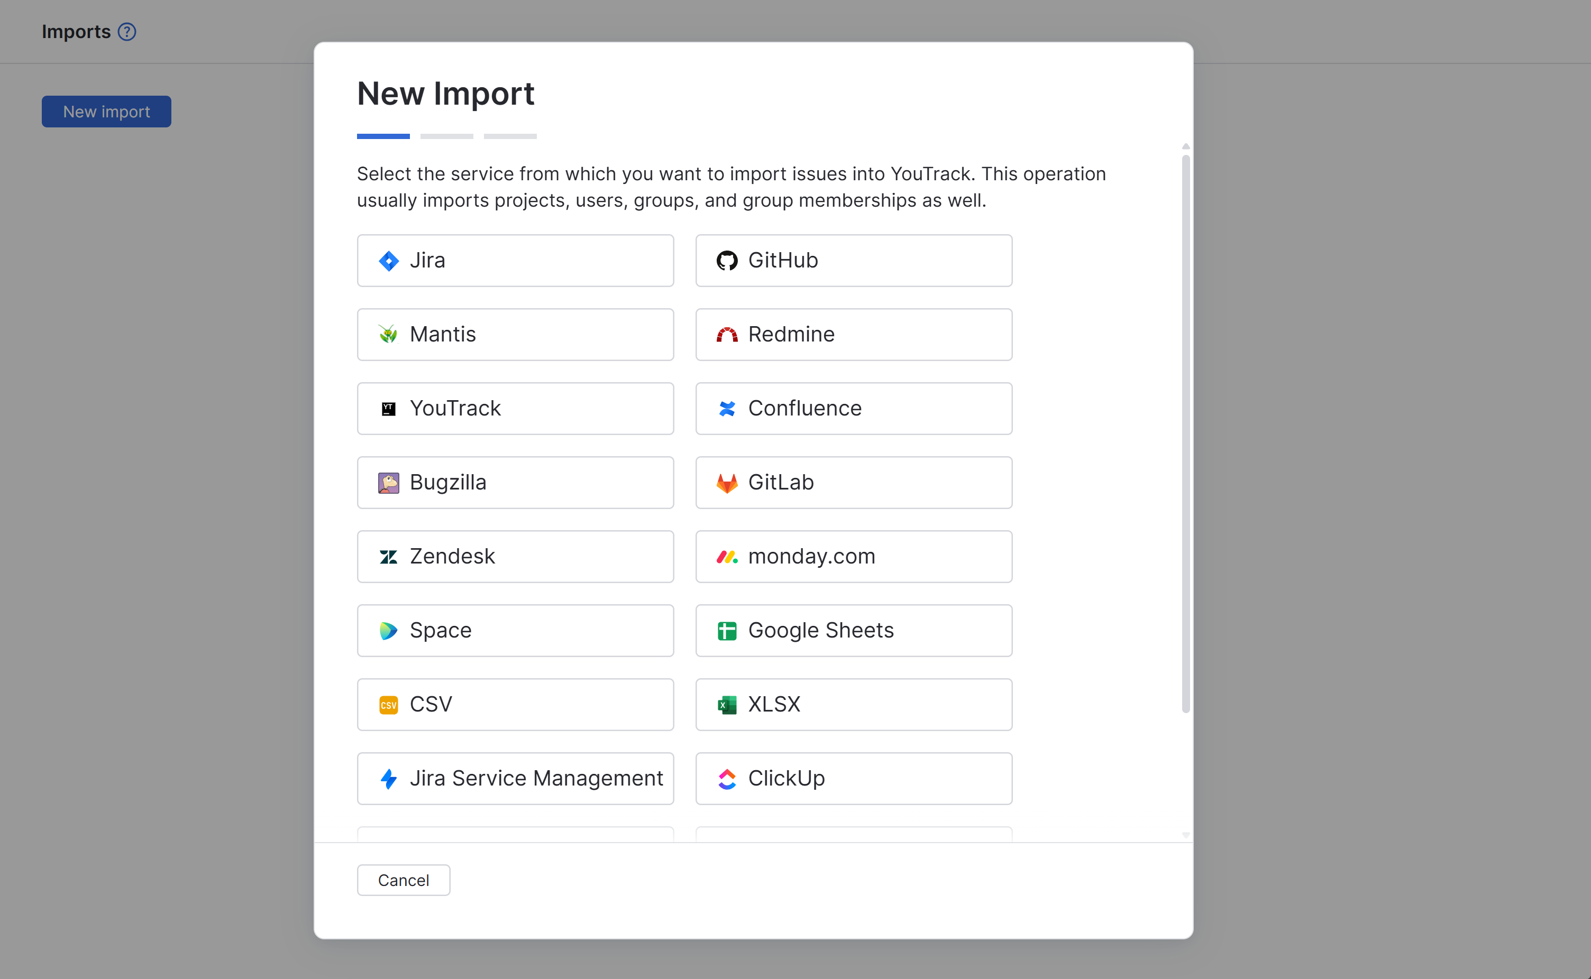Choose Jira as the import source

(x=515, y=261)
